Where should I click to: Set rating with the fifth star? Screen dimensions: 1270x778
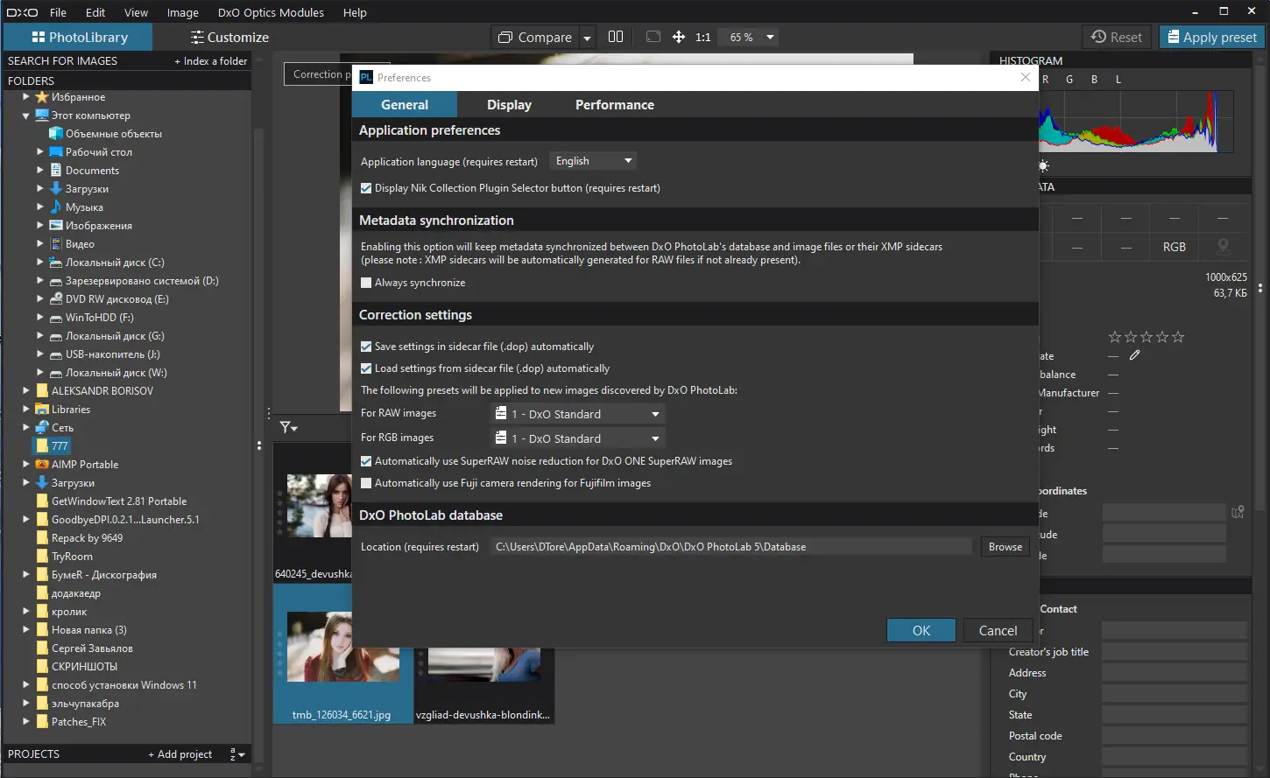coord(1178,337)
